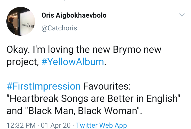Image resolution: width=191 pixels, height=129 pixels.
Task: Open the #FirstImpression hashtag
Action: [x=44, y=87]
